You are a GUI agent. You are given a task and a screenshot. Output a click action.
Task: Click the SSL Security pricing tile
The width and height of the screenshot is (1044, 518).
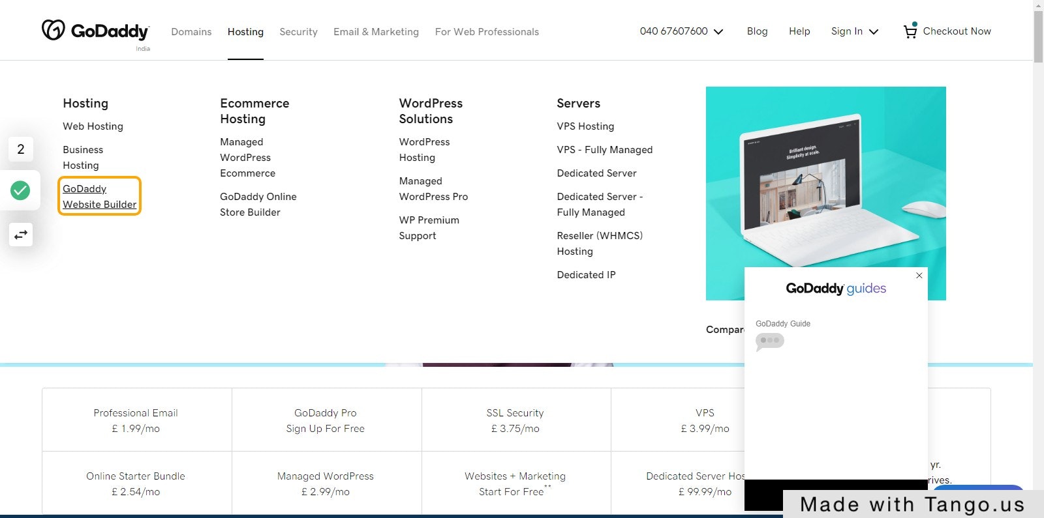tap(515, 420)
